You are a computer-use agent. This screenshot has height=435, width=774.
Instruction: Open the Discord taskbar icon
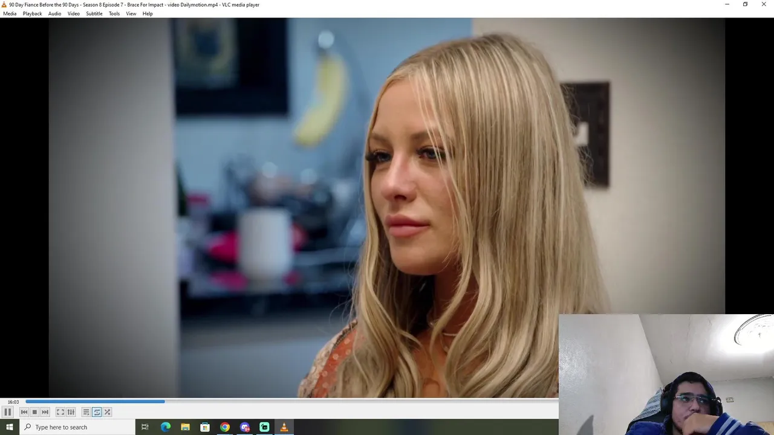coord(245,427)
